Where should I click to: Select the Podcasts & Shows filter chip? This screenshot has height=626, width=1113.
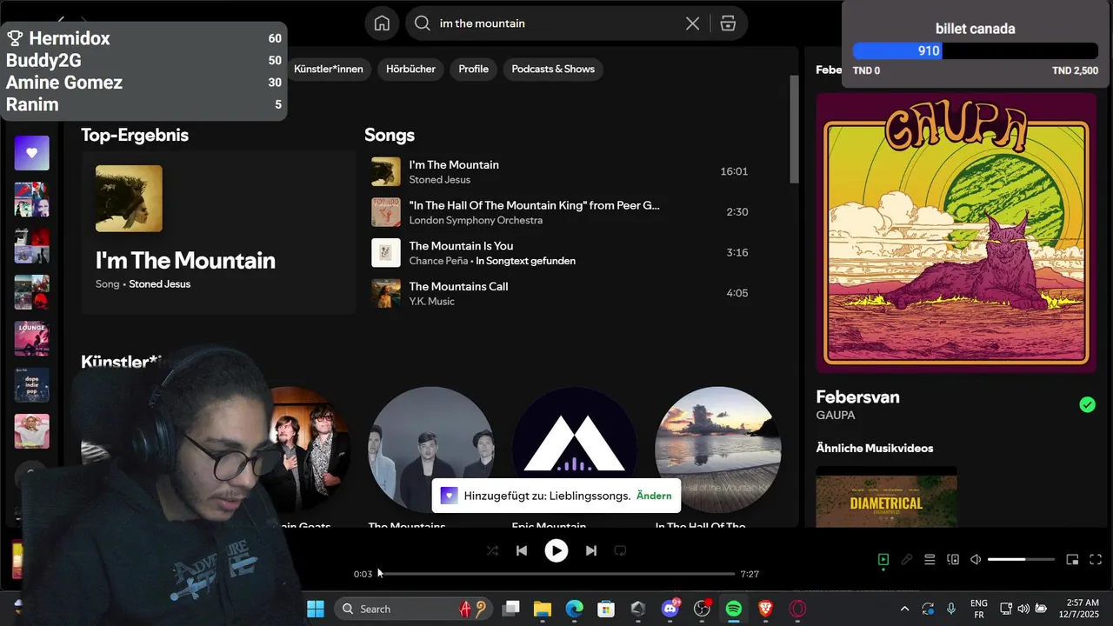click(553, 69)
